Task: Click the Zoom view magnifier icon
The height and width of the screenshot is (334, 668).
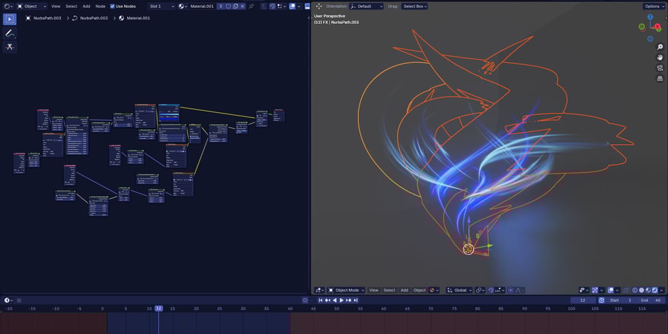Action: click(x=660, y=46)
